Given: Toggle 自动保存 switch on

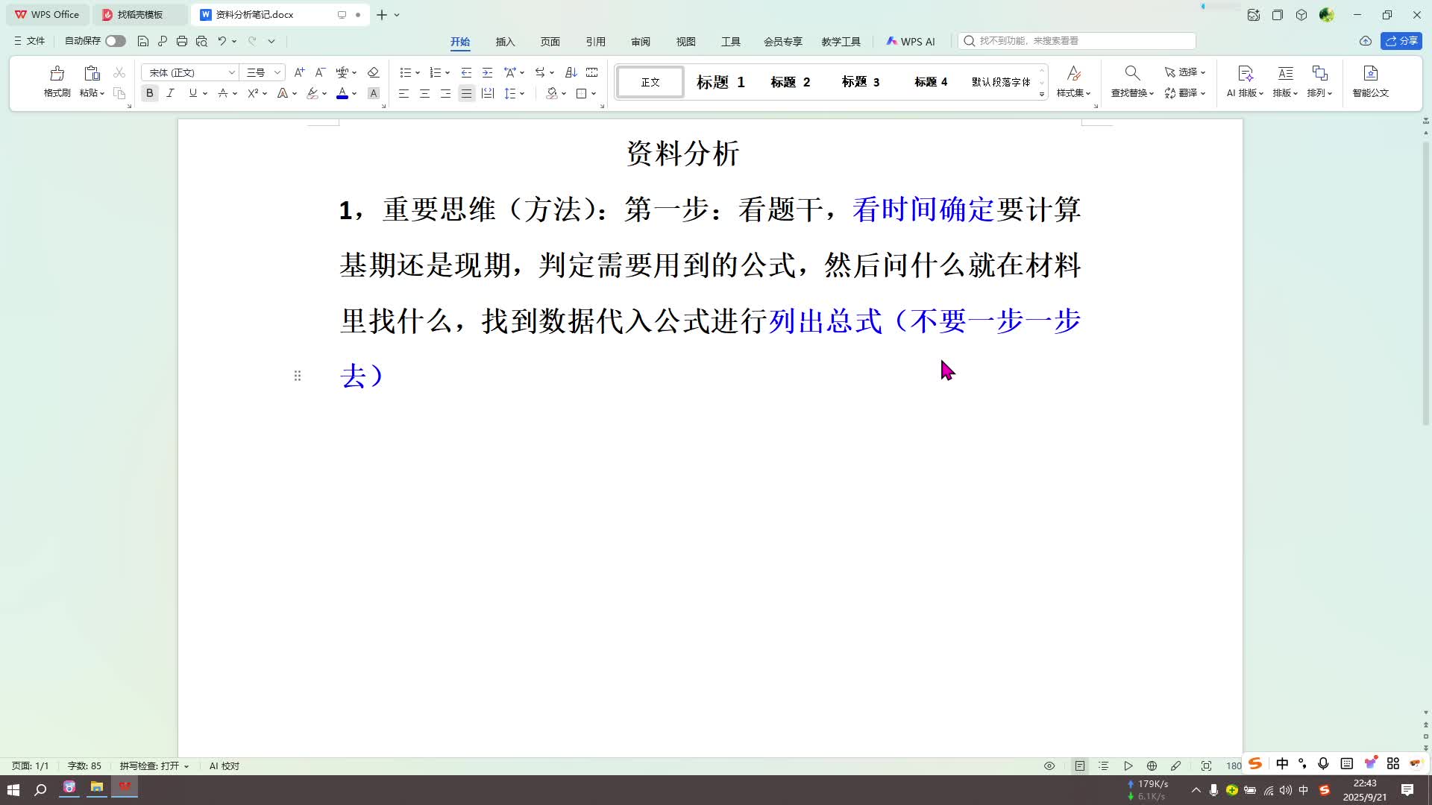Looking at the screenshot, I should pyautogui.click(x=116, y=41).
